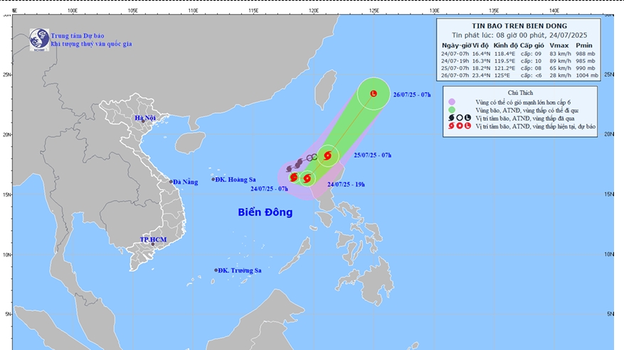This screenshot has height=350, width=624.
Task: Select the TP.HCM city marker dot
Action: (152, 245)
